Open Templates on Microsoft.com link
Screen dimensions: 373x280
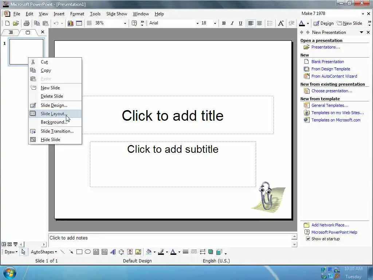tap(336, 120)
